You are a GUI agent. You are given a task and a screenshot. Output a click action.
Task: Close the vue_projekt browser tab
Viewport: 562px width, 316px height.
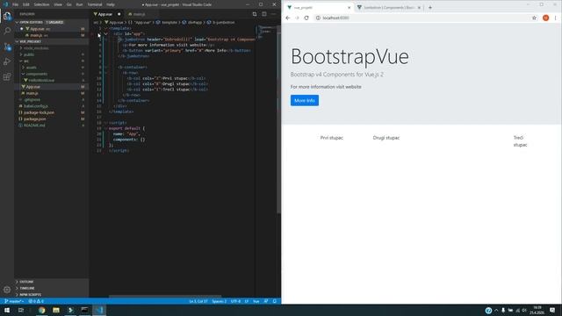tap(349, 8)
